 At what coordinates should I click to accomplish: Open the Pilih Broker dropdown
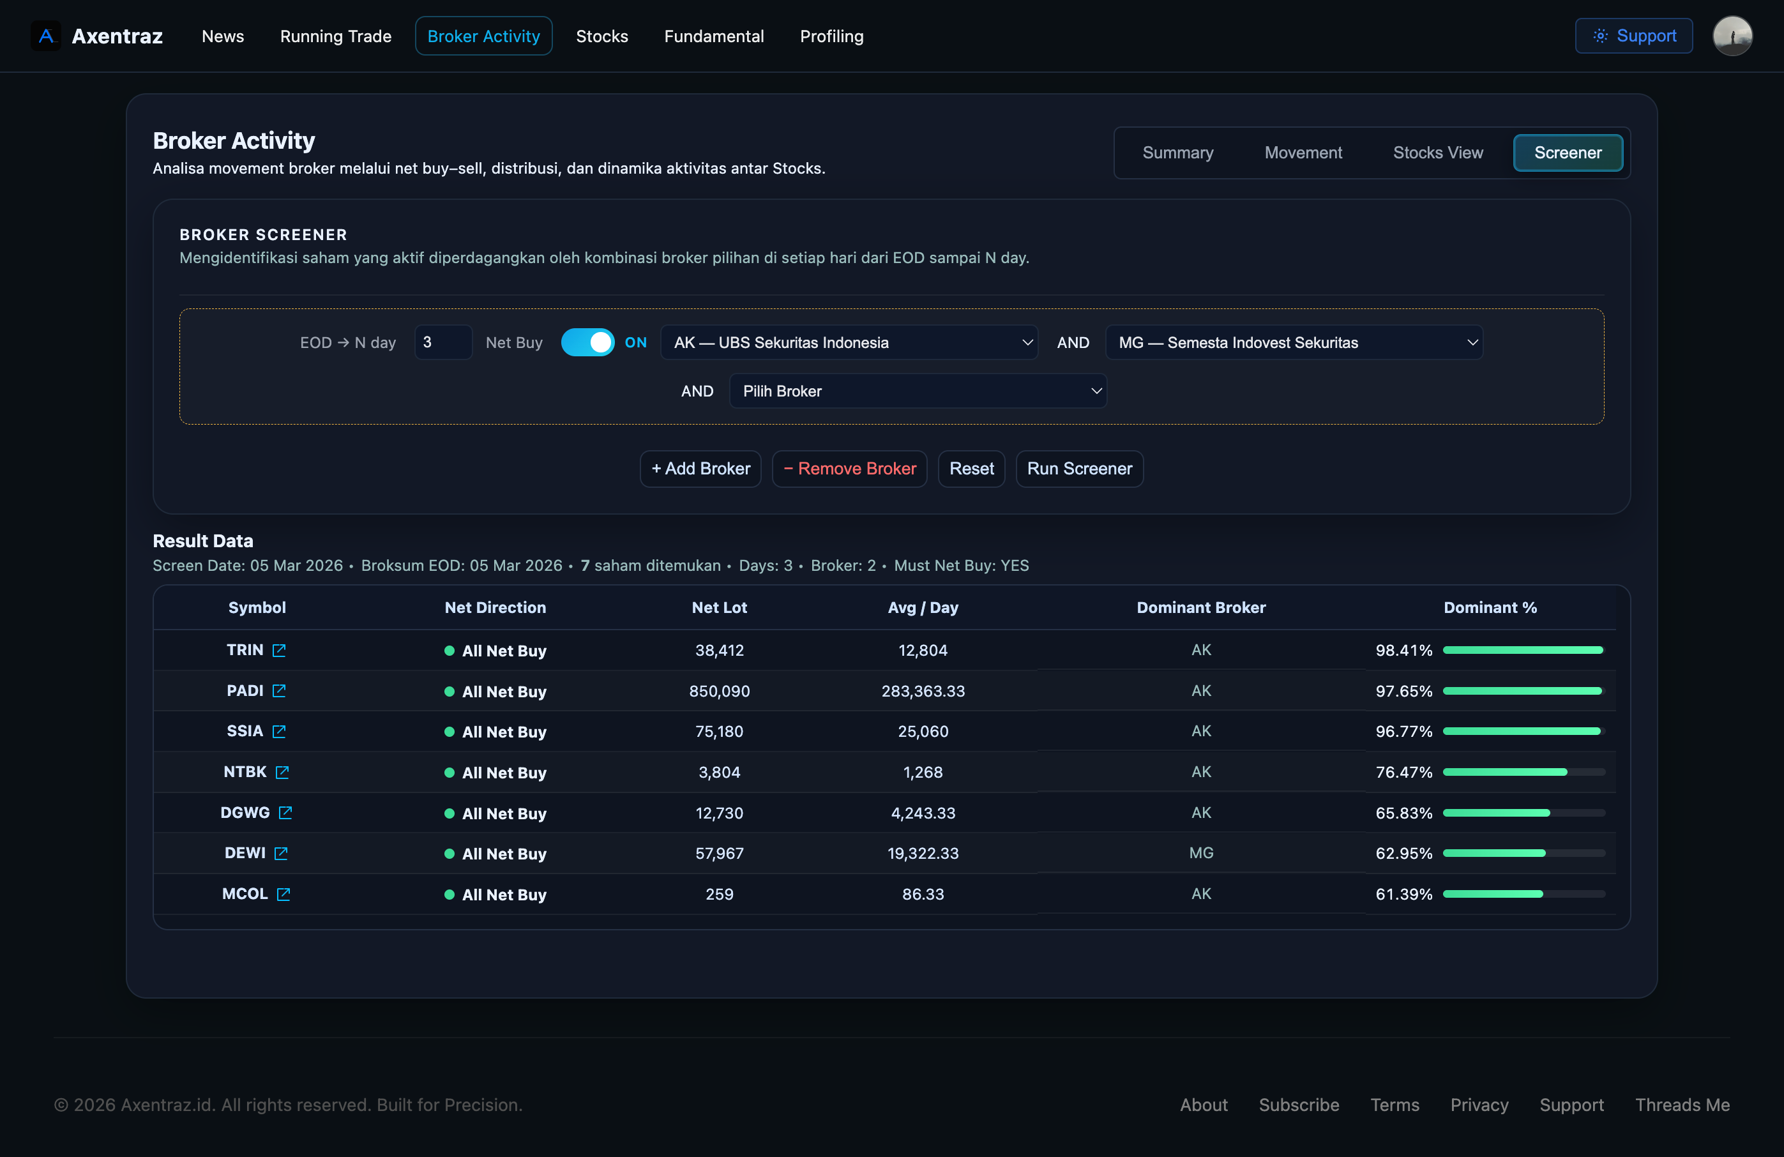918,391
